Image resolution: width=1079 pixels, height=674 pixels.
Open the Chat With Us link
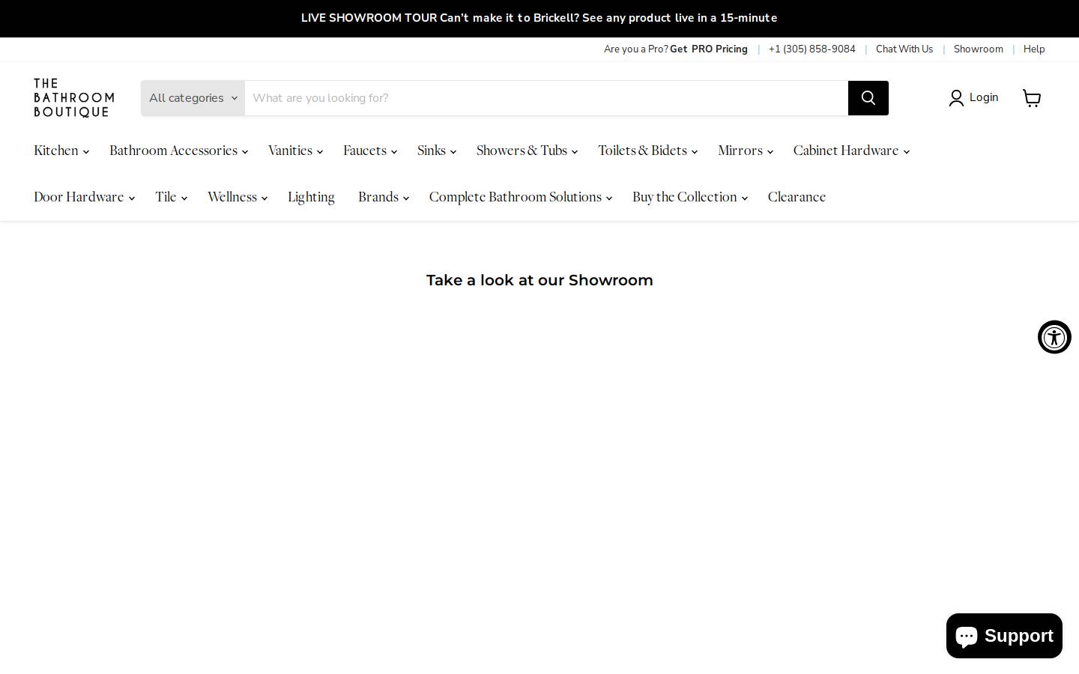tap(904, 49)
